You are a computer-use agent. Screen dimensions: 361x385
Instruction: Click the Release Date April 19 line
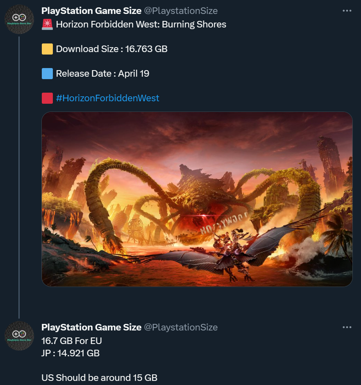(x=102, y=74)
